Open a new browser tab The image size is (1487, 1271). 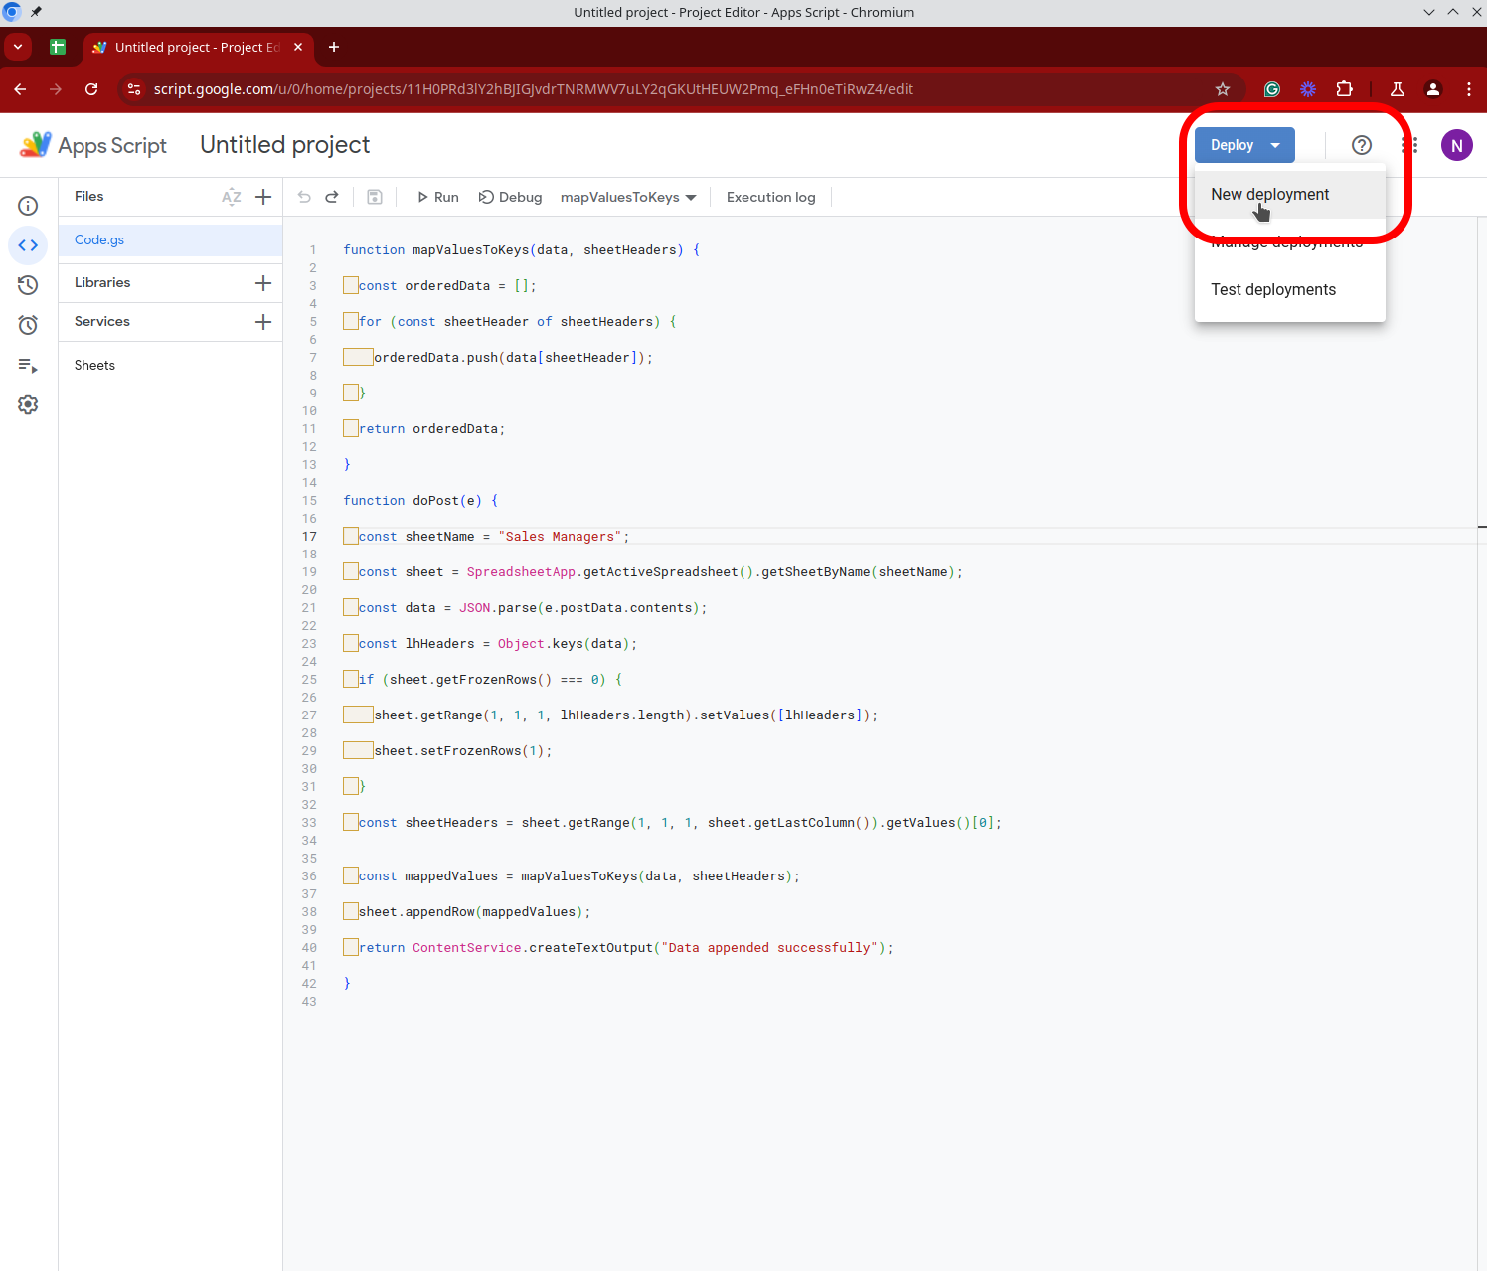click(x=334, y=47)
